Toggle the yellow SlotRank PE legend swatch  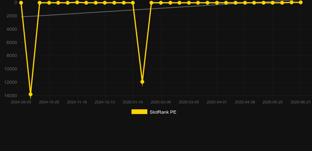pos(139,112)
